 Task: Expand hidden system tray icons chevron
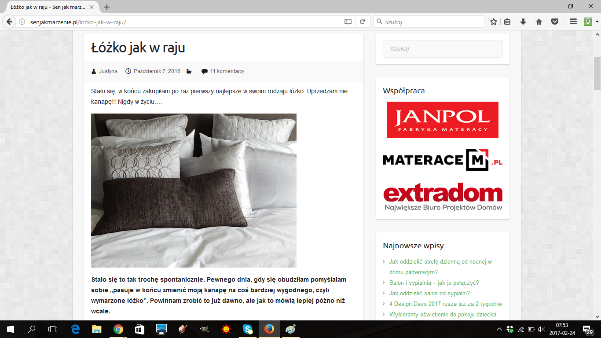coord(499,329)
